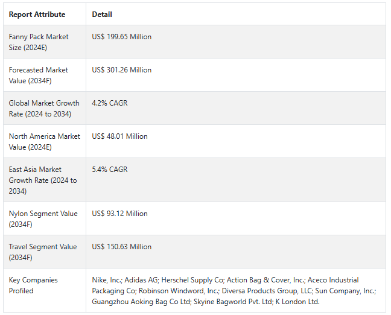Image resolution: width=391 pixels, height=315 pixels.
Task: Click the US$ 48.01 Million value
Action: tap(119, 136)
